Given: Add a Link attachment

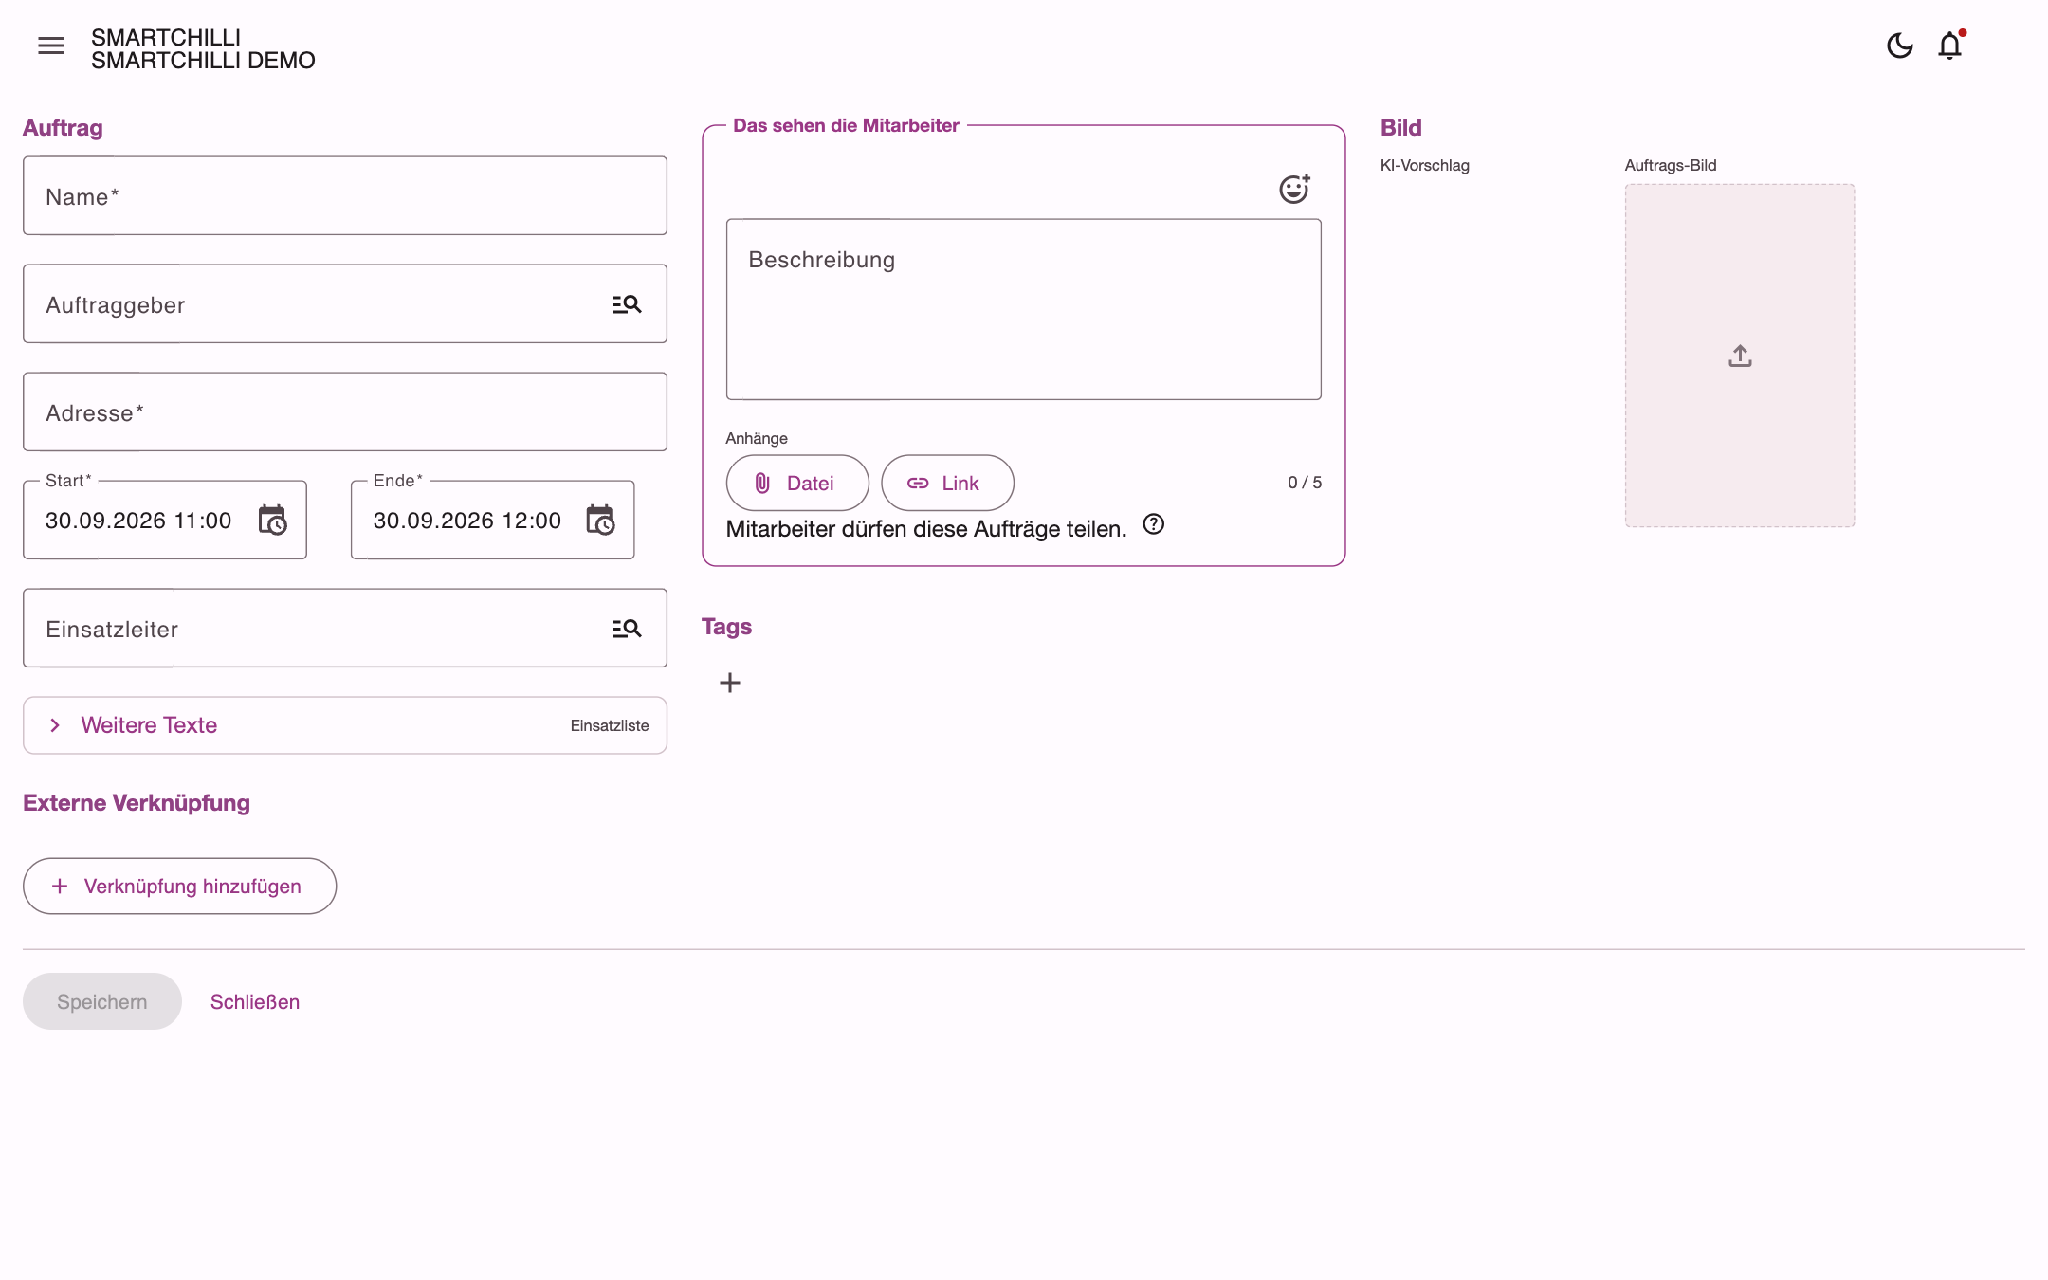Looking at the screenshot, I should (947, 484).
